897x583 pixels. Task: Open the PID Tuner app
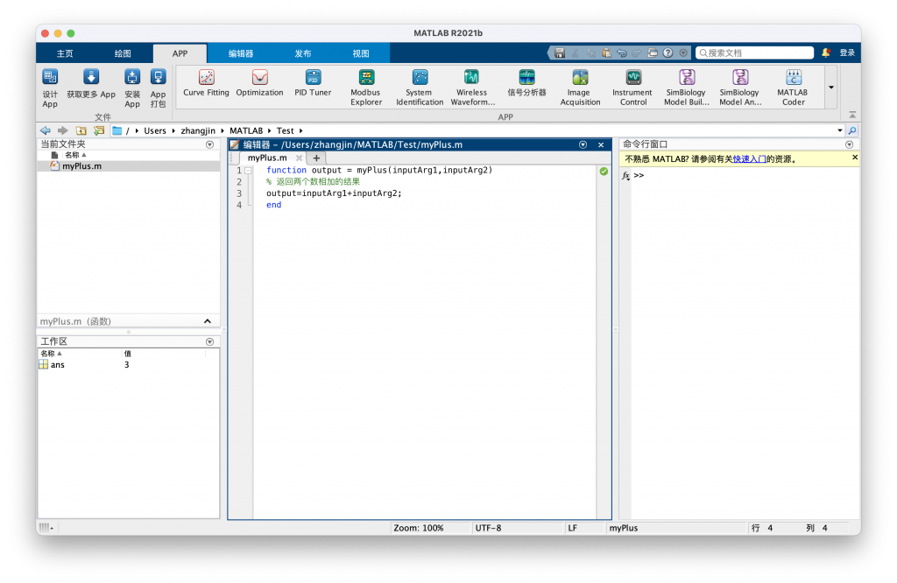click(313, 83)
